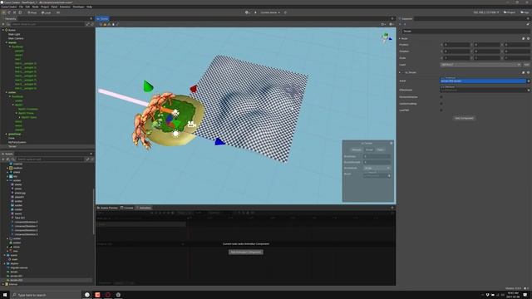The image size is (532, 299).
Task: Toggle the UseNormalMap checkbox
Action: tap(441, 104)
